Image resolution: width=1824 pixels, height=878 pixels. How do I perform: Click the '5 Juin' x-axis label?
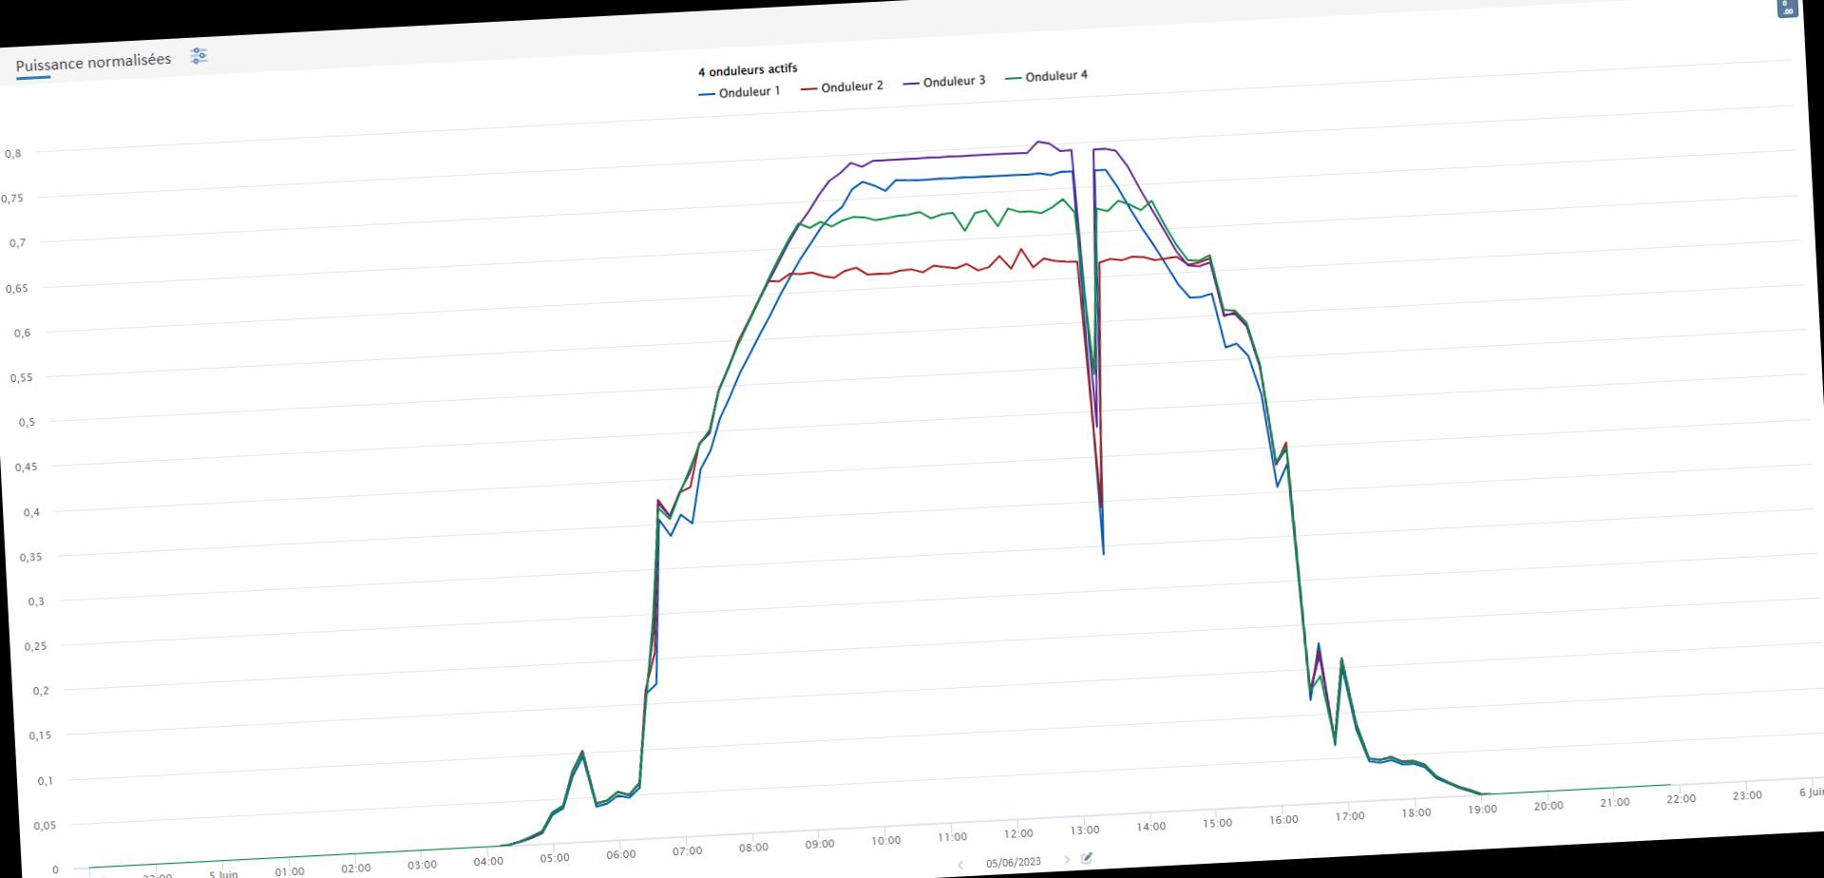(223, 873)
